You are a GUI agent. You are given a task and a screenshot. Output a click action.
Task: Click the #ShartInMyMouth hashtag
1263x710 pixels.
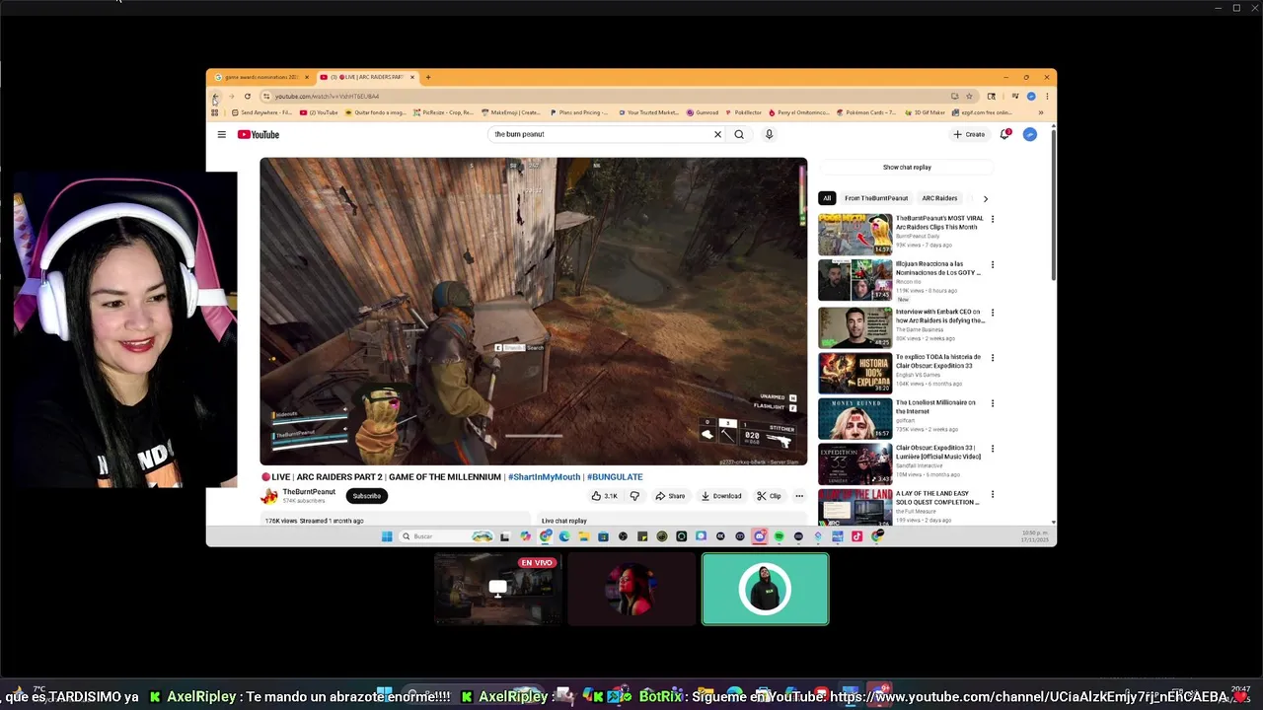point(544,477)
